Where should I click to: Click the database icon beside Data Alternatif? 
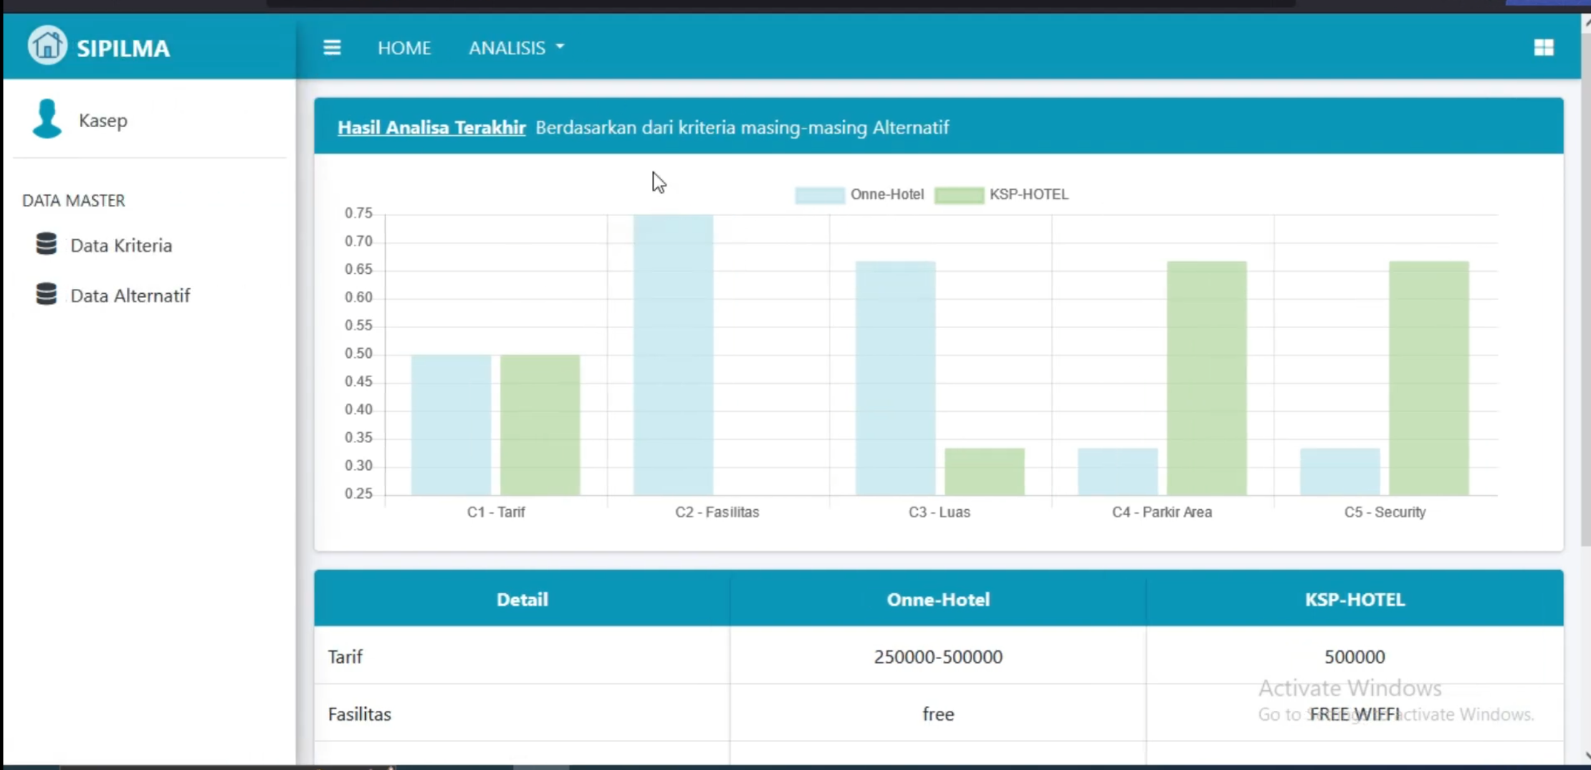pos(46,294)
